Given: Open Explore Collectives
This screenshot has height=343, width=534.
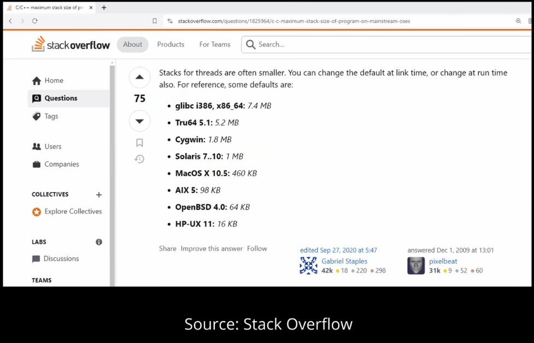Looking at the screenshot, I should (73, 211).
